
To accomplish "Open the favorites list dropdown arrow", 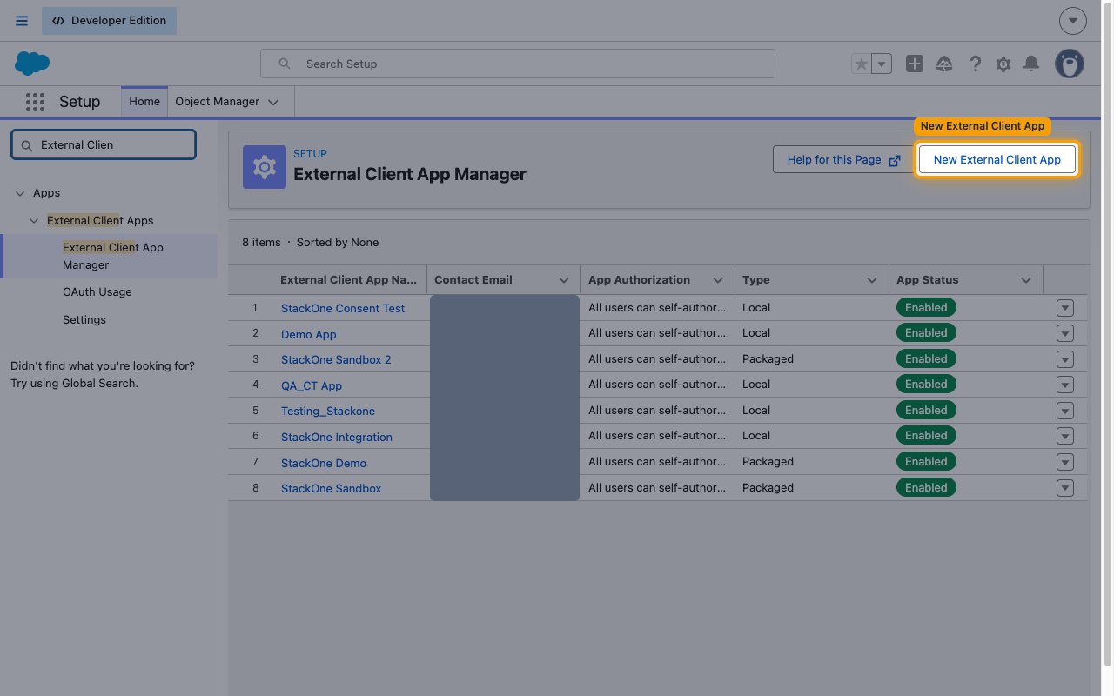I will (882, 64).
